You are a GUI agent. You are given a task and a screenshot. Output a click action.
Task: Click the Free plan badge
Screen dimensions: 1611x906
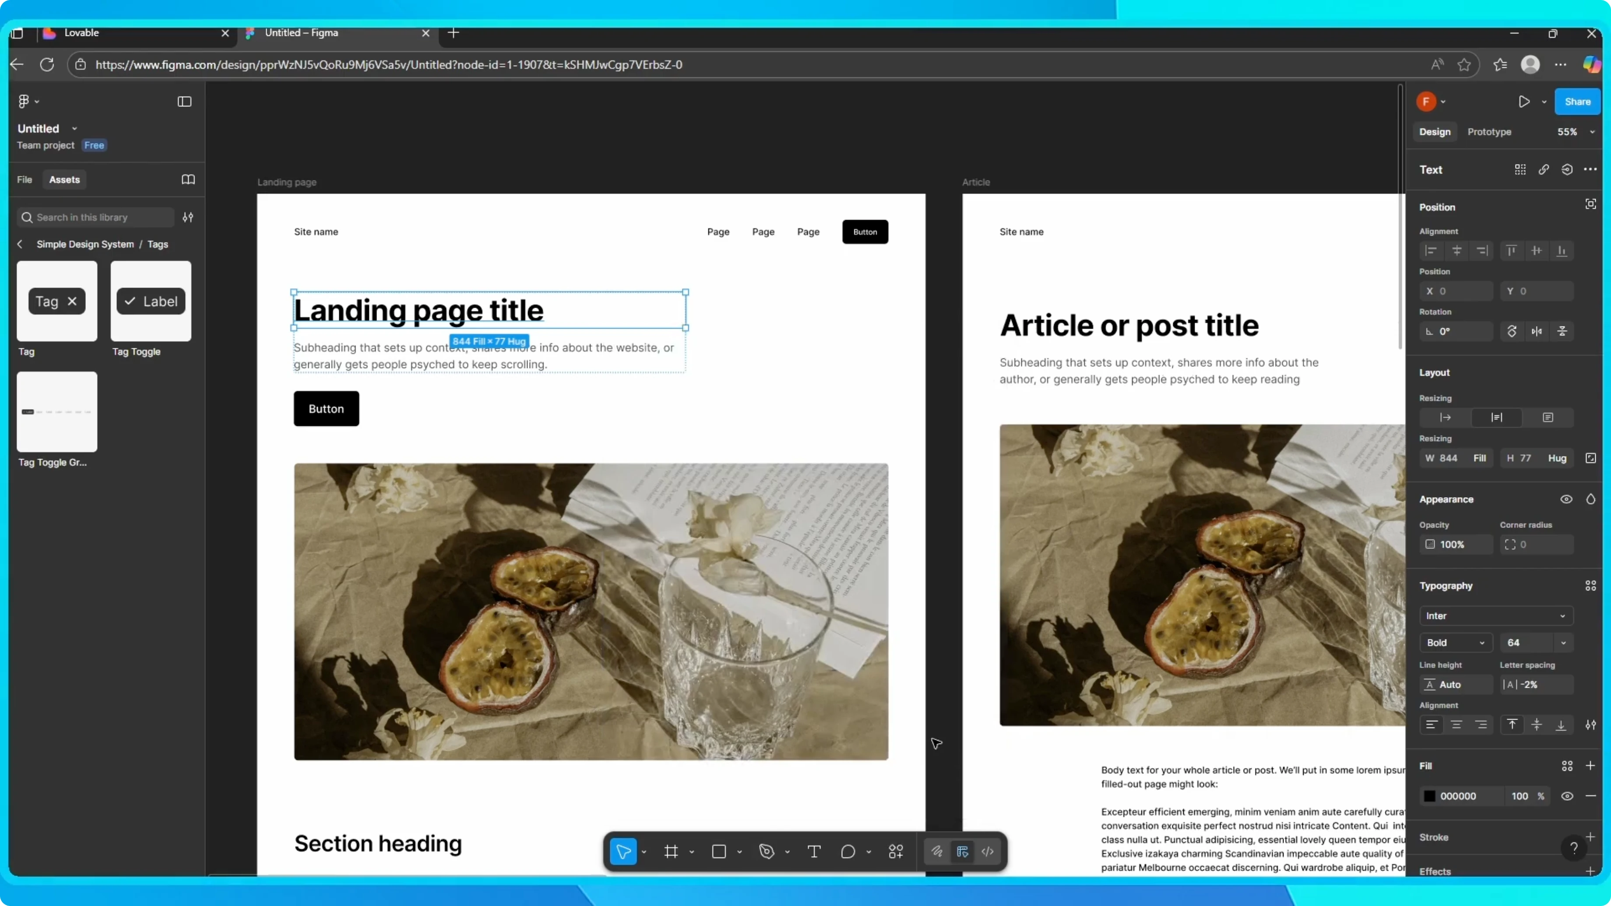click(x=95, y=145)
